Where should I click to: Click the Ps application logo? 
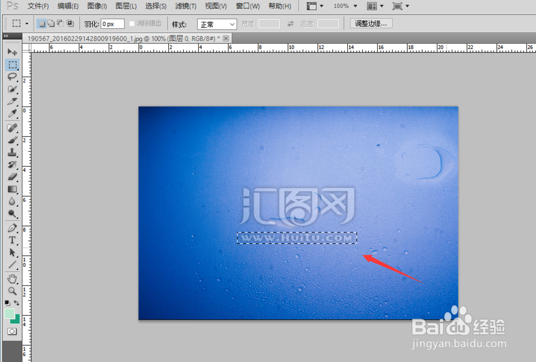click(x=12, y=6)
